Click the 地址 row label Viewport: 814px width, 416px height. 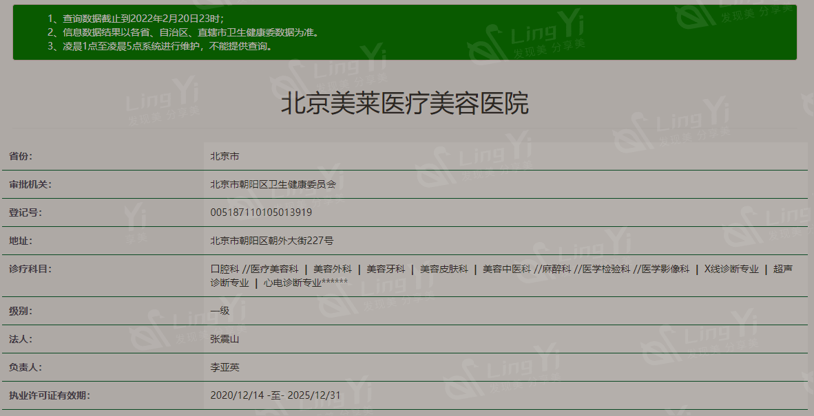coord(21,241)
